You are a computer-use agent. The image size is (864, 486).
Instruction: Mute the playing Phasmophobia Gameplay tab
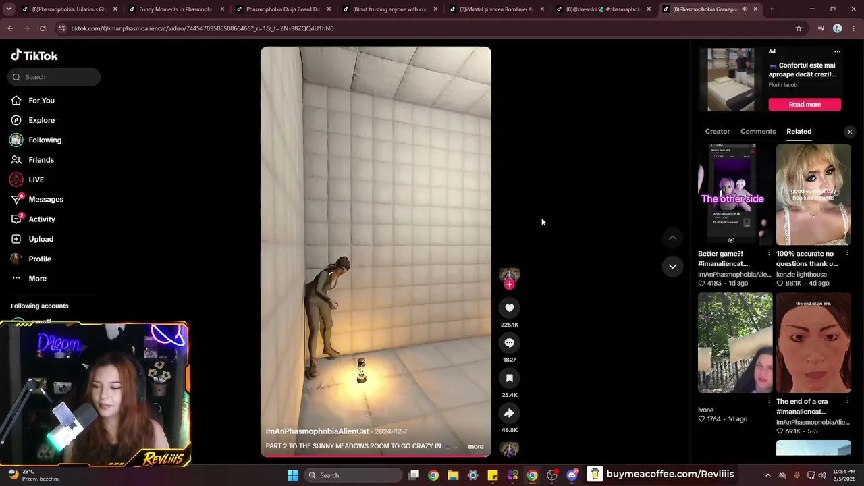coord(745,9)
